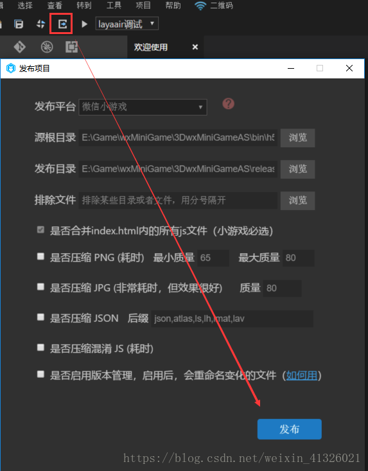Open the 工具 menu
The image size is (368, 471).
(x=114, y=5)
